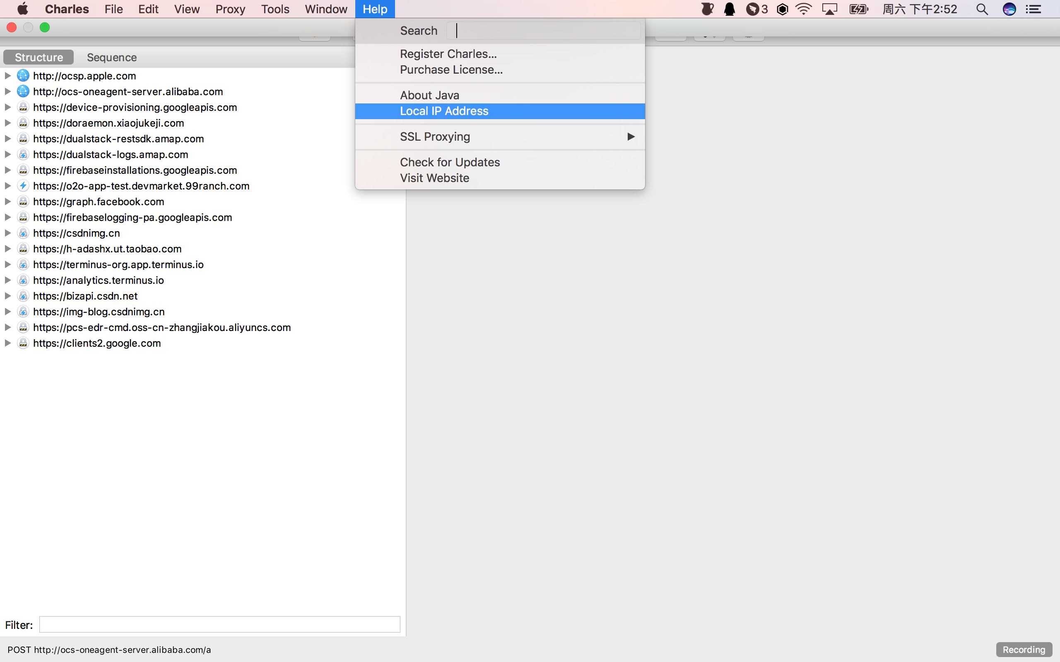Click the icon beside bizapi.csdn.net
This screenshot has width=1060, height=662.
click(23, 296)
